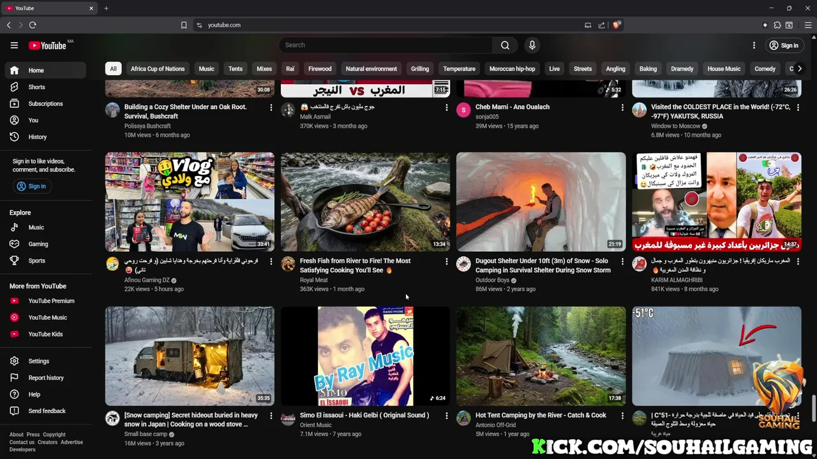Screen dimensions: 817x459
Task: Click the Brave Shields lion icon
Action: pos(616,25)
